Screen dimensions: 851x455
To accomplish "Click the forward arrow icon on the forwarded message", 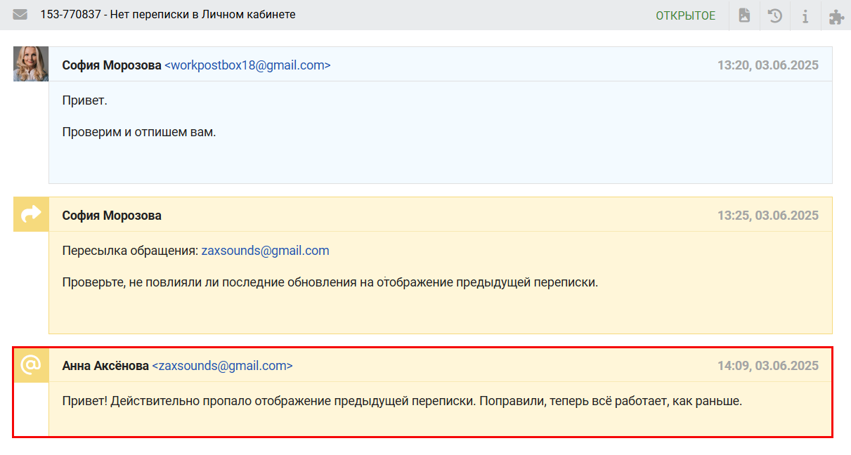I will pyautogui.click(x=31, y=214).
